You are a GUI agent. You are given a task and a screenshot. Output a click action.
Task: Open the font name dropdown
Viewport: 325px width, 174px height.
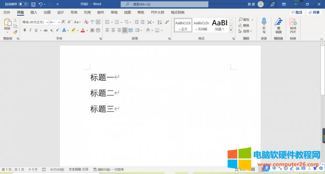[47, 22]
